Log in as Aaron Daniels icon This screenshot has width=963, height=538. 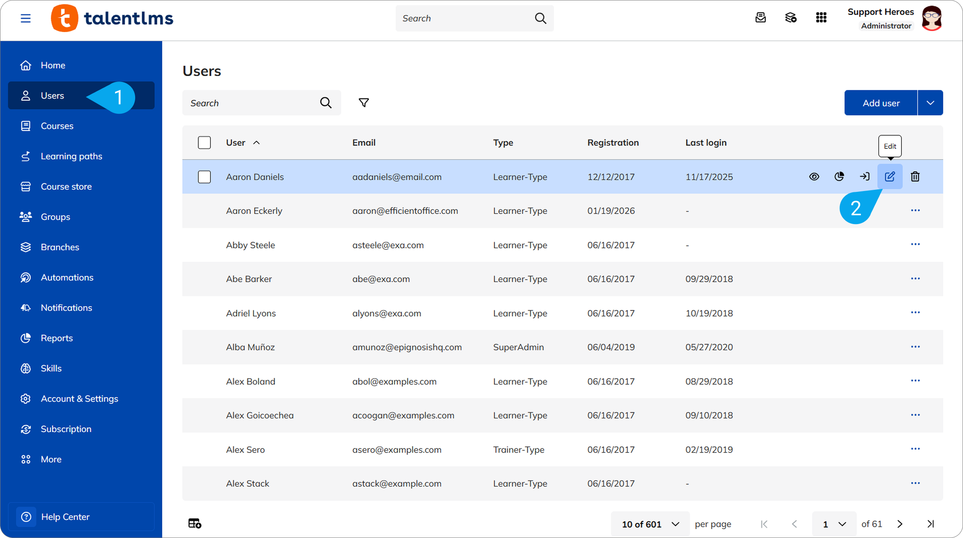tap(865, 176)
